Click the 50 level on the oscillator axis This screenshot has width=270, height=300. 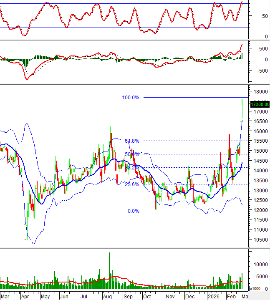pos(253,17)
